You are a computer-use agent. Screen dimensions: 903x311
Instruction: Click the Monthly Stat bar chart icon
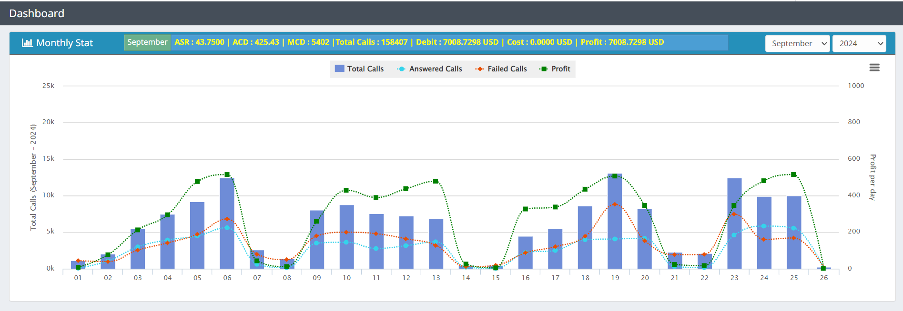click(27, 43)
